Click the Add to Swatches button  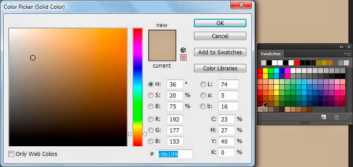(220, 52)
